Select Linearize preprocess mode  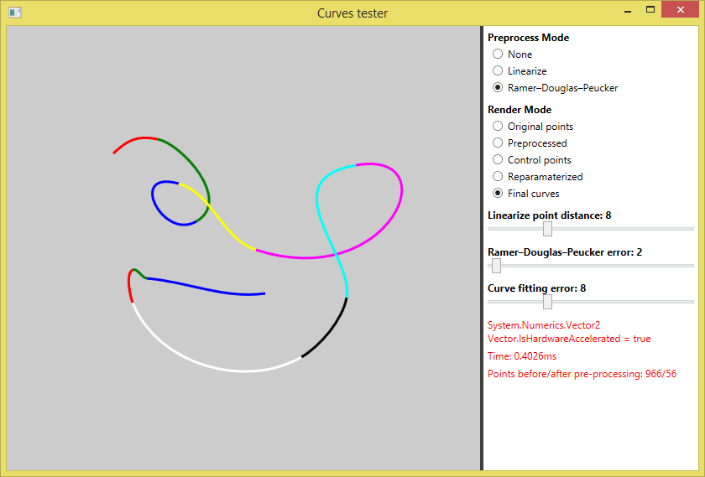498,71
